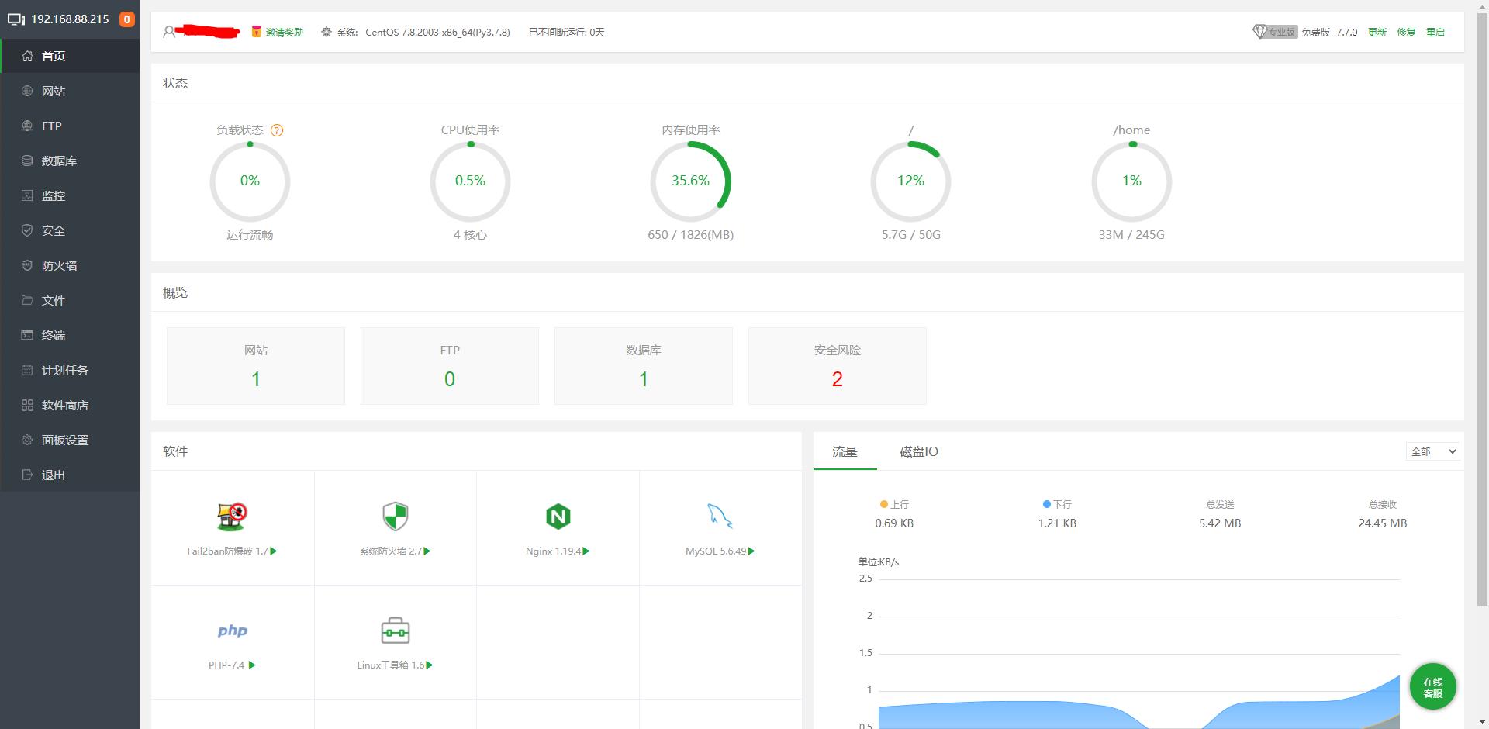The width and height of the screenshot is (1489, 729).
Task: Click the root disk 12% gauge
Action: point(910,181)
